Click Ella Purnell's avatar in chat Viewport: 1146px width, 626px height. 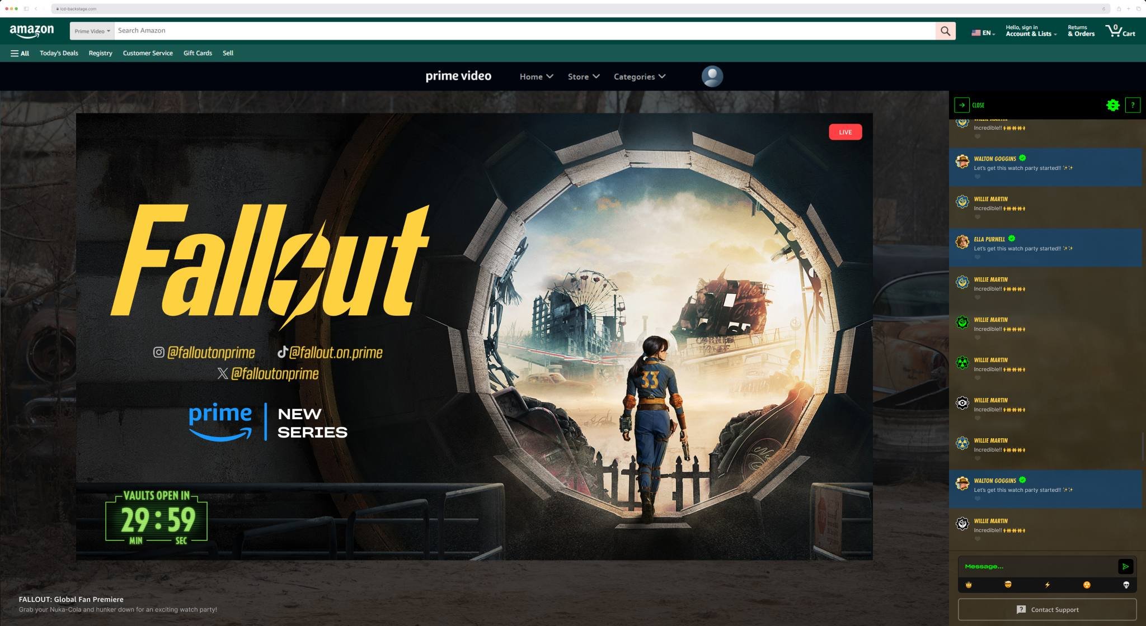point(962,241)
